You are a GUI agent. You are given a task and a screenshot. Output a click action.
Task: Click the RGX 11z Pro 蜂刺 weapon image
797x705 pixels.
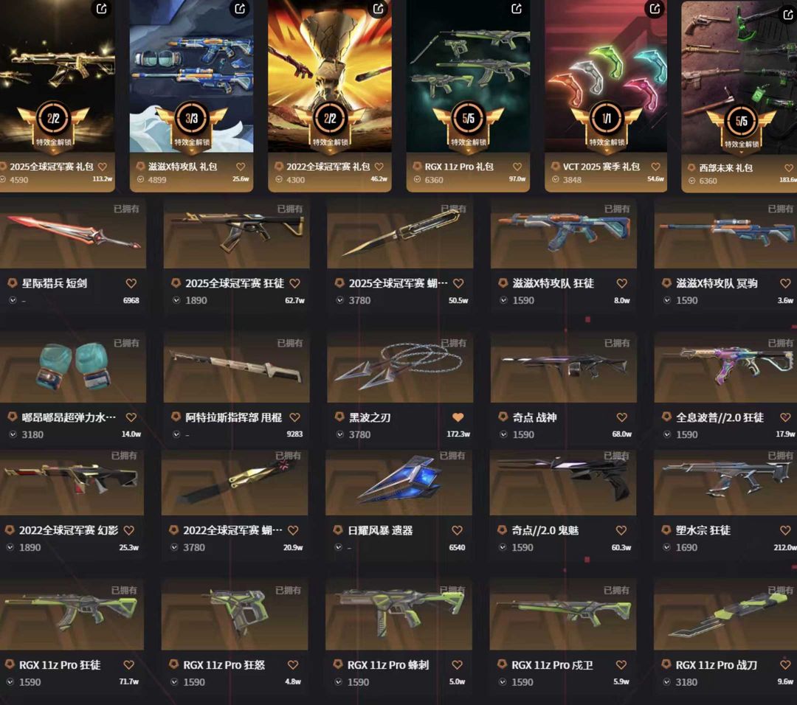[x=399, y=616]
